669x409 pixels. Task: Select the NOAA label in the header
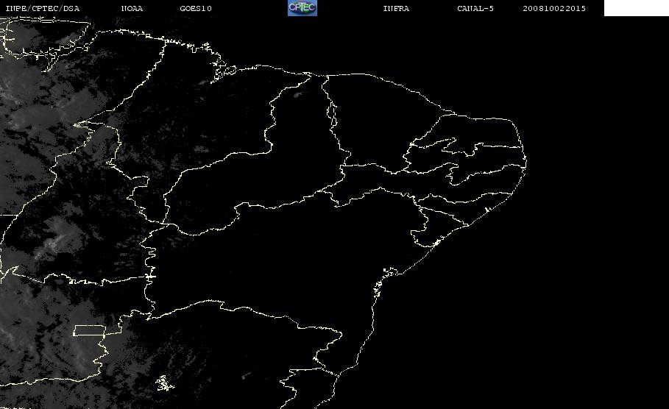[132, 9]
